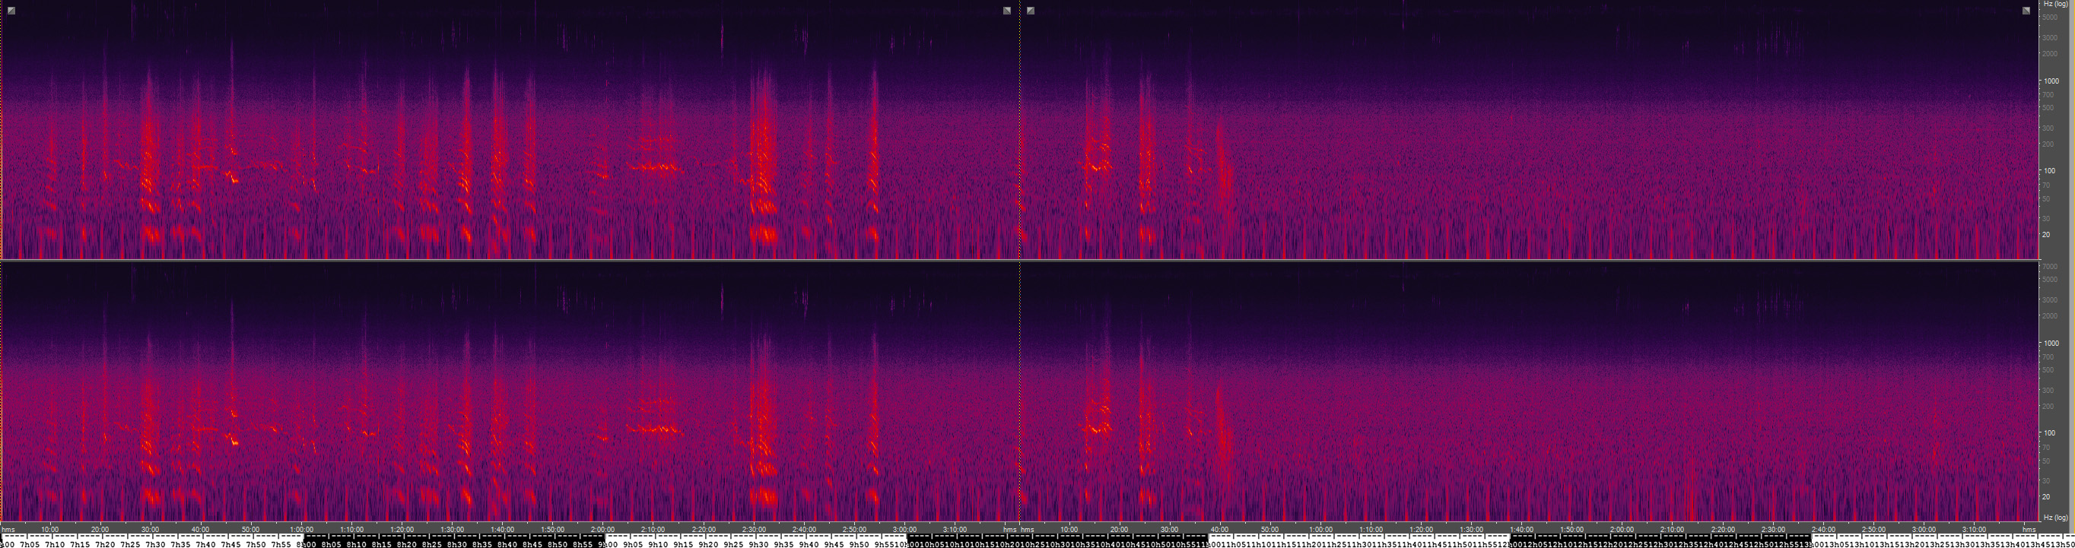This screenshot has width=2075, height=548.
Task: Select 1000 Hz on lower channel frequency scale
Action: pos(2051,344)
